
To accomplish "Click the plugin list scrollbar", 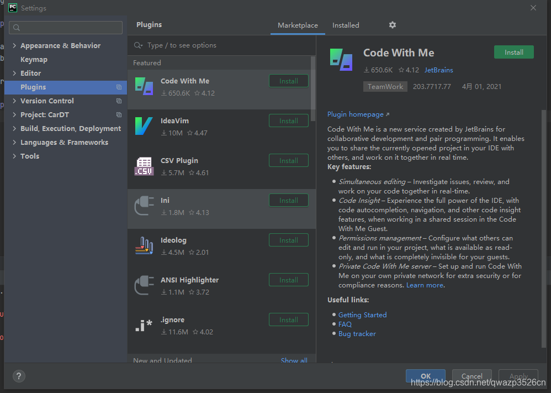I will (312, 89).
